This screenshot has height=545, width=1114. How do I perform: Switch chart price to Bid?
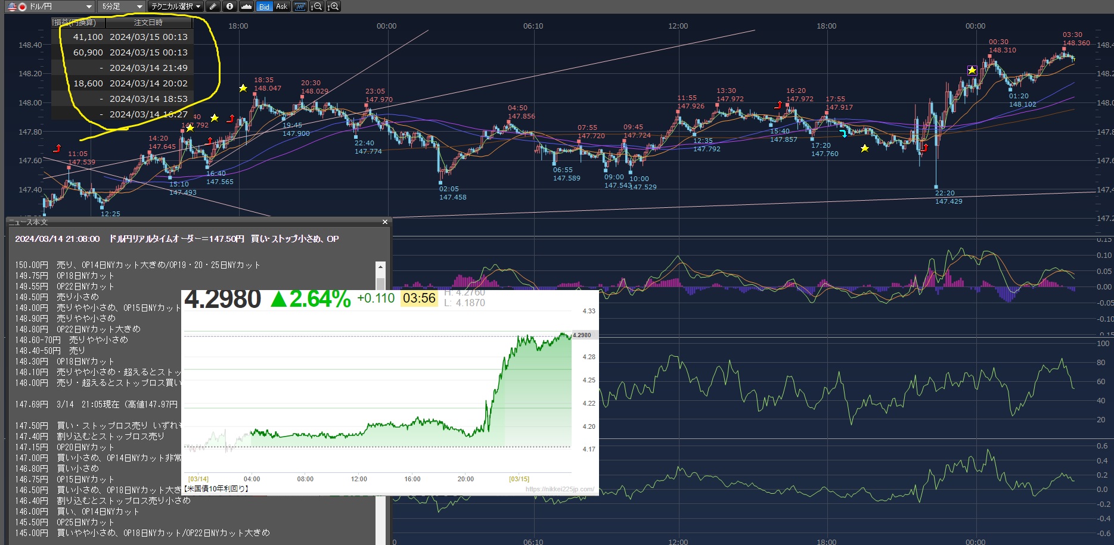coord(264,7)
